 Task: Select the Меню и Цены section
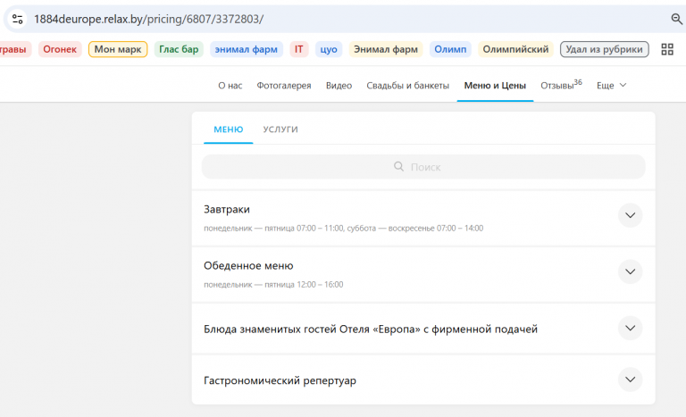495,86
